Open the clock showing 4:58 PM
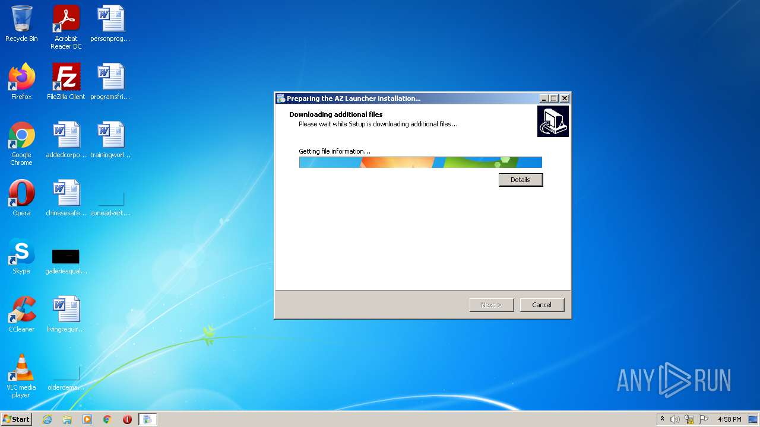 click(729, 419)
